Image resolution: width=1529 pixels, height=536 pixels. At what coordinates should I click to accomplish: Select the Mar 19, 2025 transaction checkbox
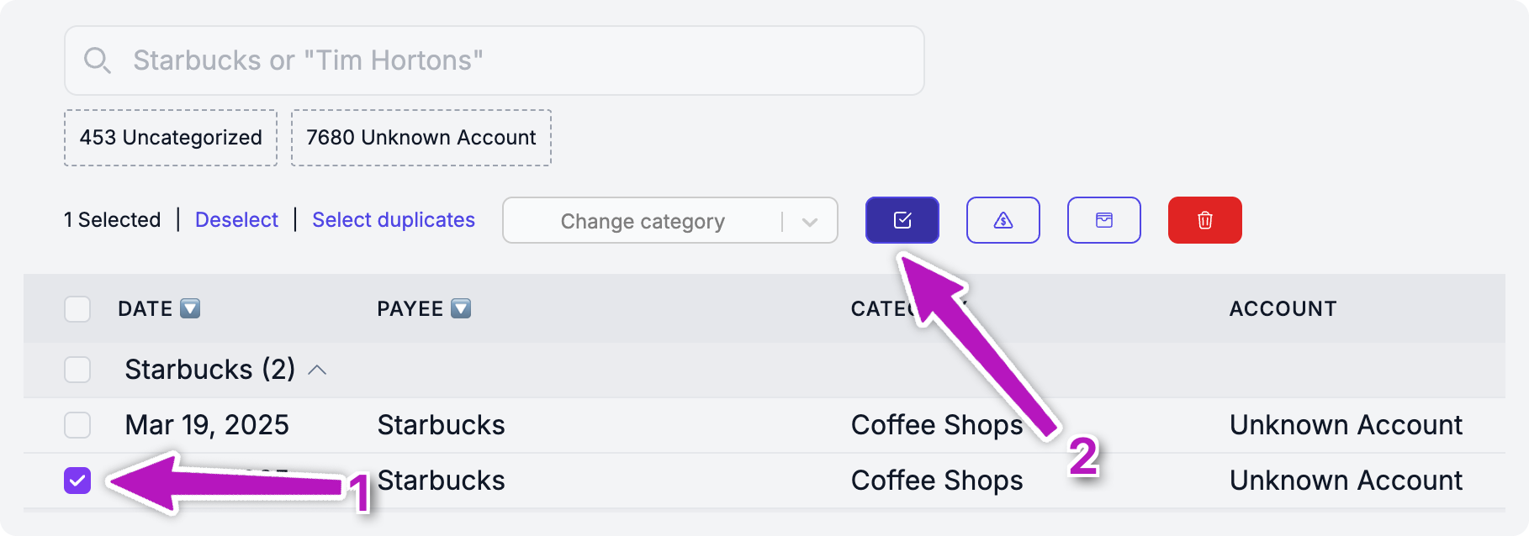[77, 425]
